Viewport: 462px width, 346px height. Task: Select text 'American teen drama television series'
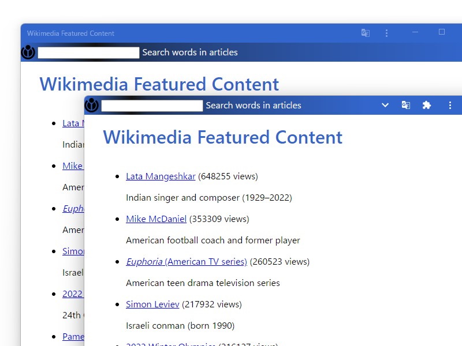click(203, 283)
